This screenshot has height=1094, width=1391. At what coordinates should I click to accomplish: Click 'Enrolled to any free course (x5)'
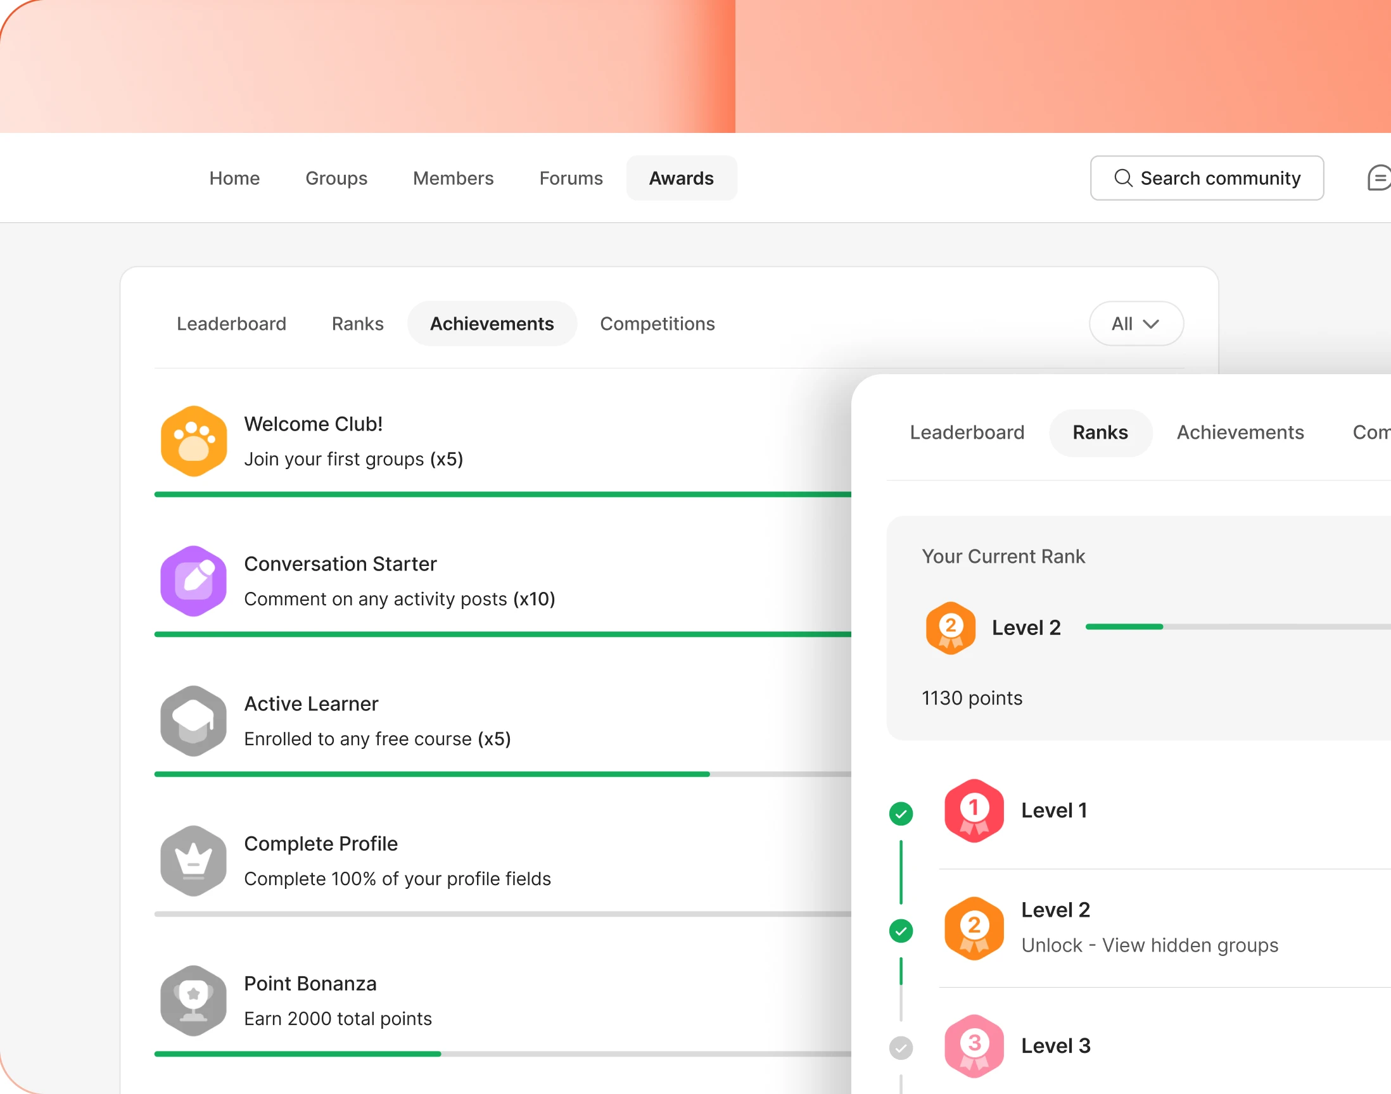point(378,739)
